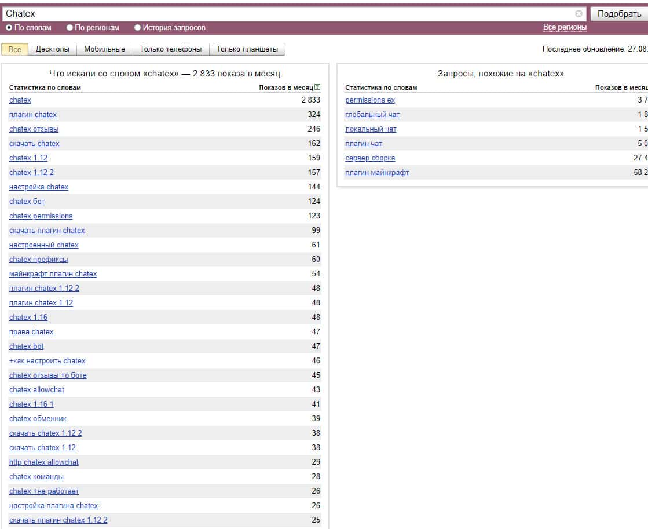Clear the search field with the X icon
648x529 pixels.
pyautogui.click(x=579, y=14)
